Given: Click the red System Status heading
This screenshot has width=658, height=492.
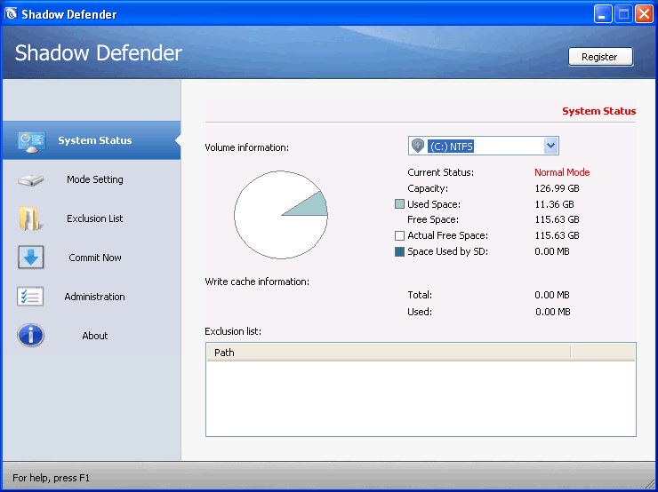Looking at the screenshot, I should 598,111.
